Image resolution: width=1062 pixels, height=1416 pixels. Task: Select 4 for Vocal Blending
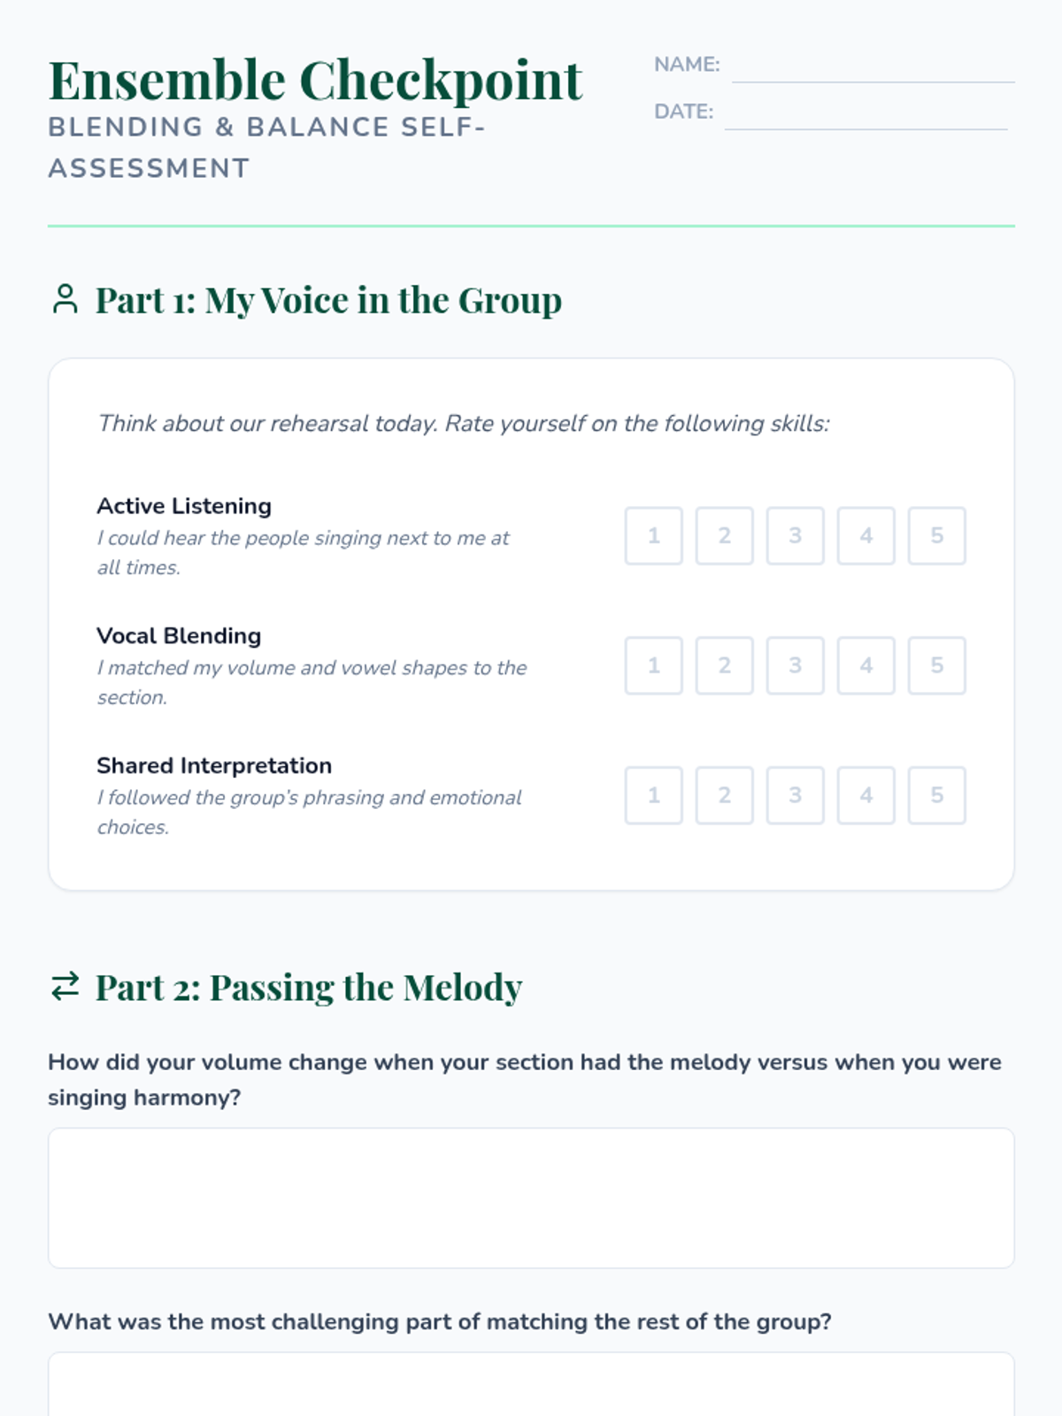(x=866, y=666)
